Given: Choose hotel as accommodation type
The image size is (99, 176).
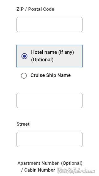Looking at the screenshot, I should coord(24,56).
